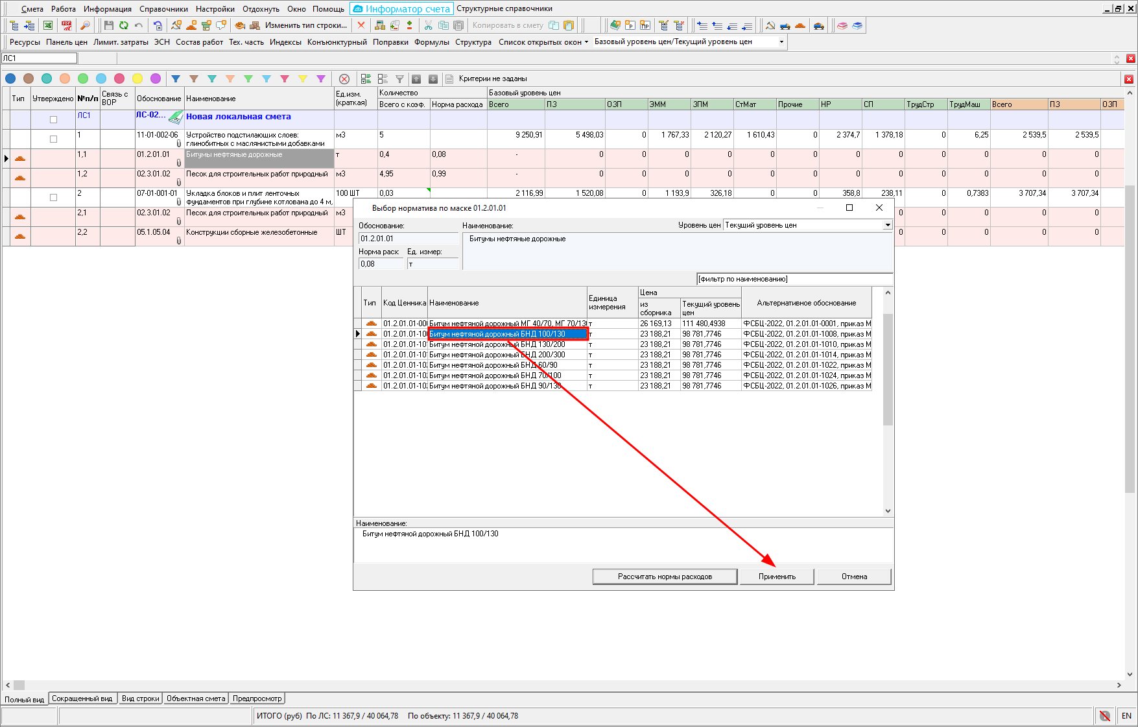Switch to the Объектная смета tab
The image size is (1138, 727).
tap(196, 698)
